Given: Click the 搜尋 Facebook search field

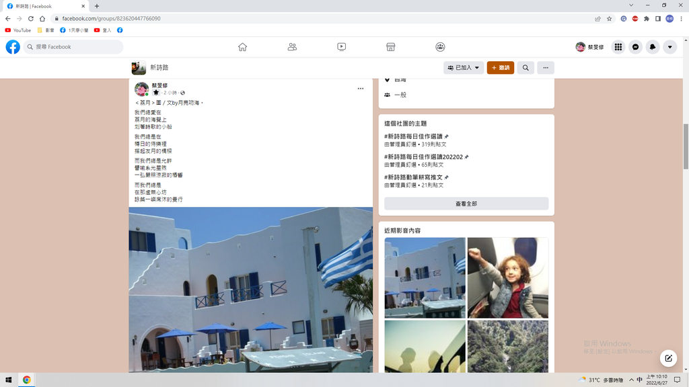Looking at the screenshot, I should click(x=74, y=47).
